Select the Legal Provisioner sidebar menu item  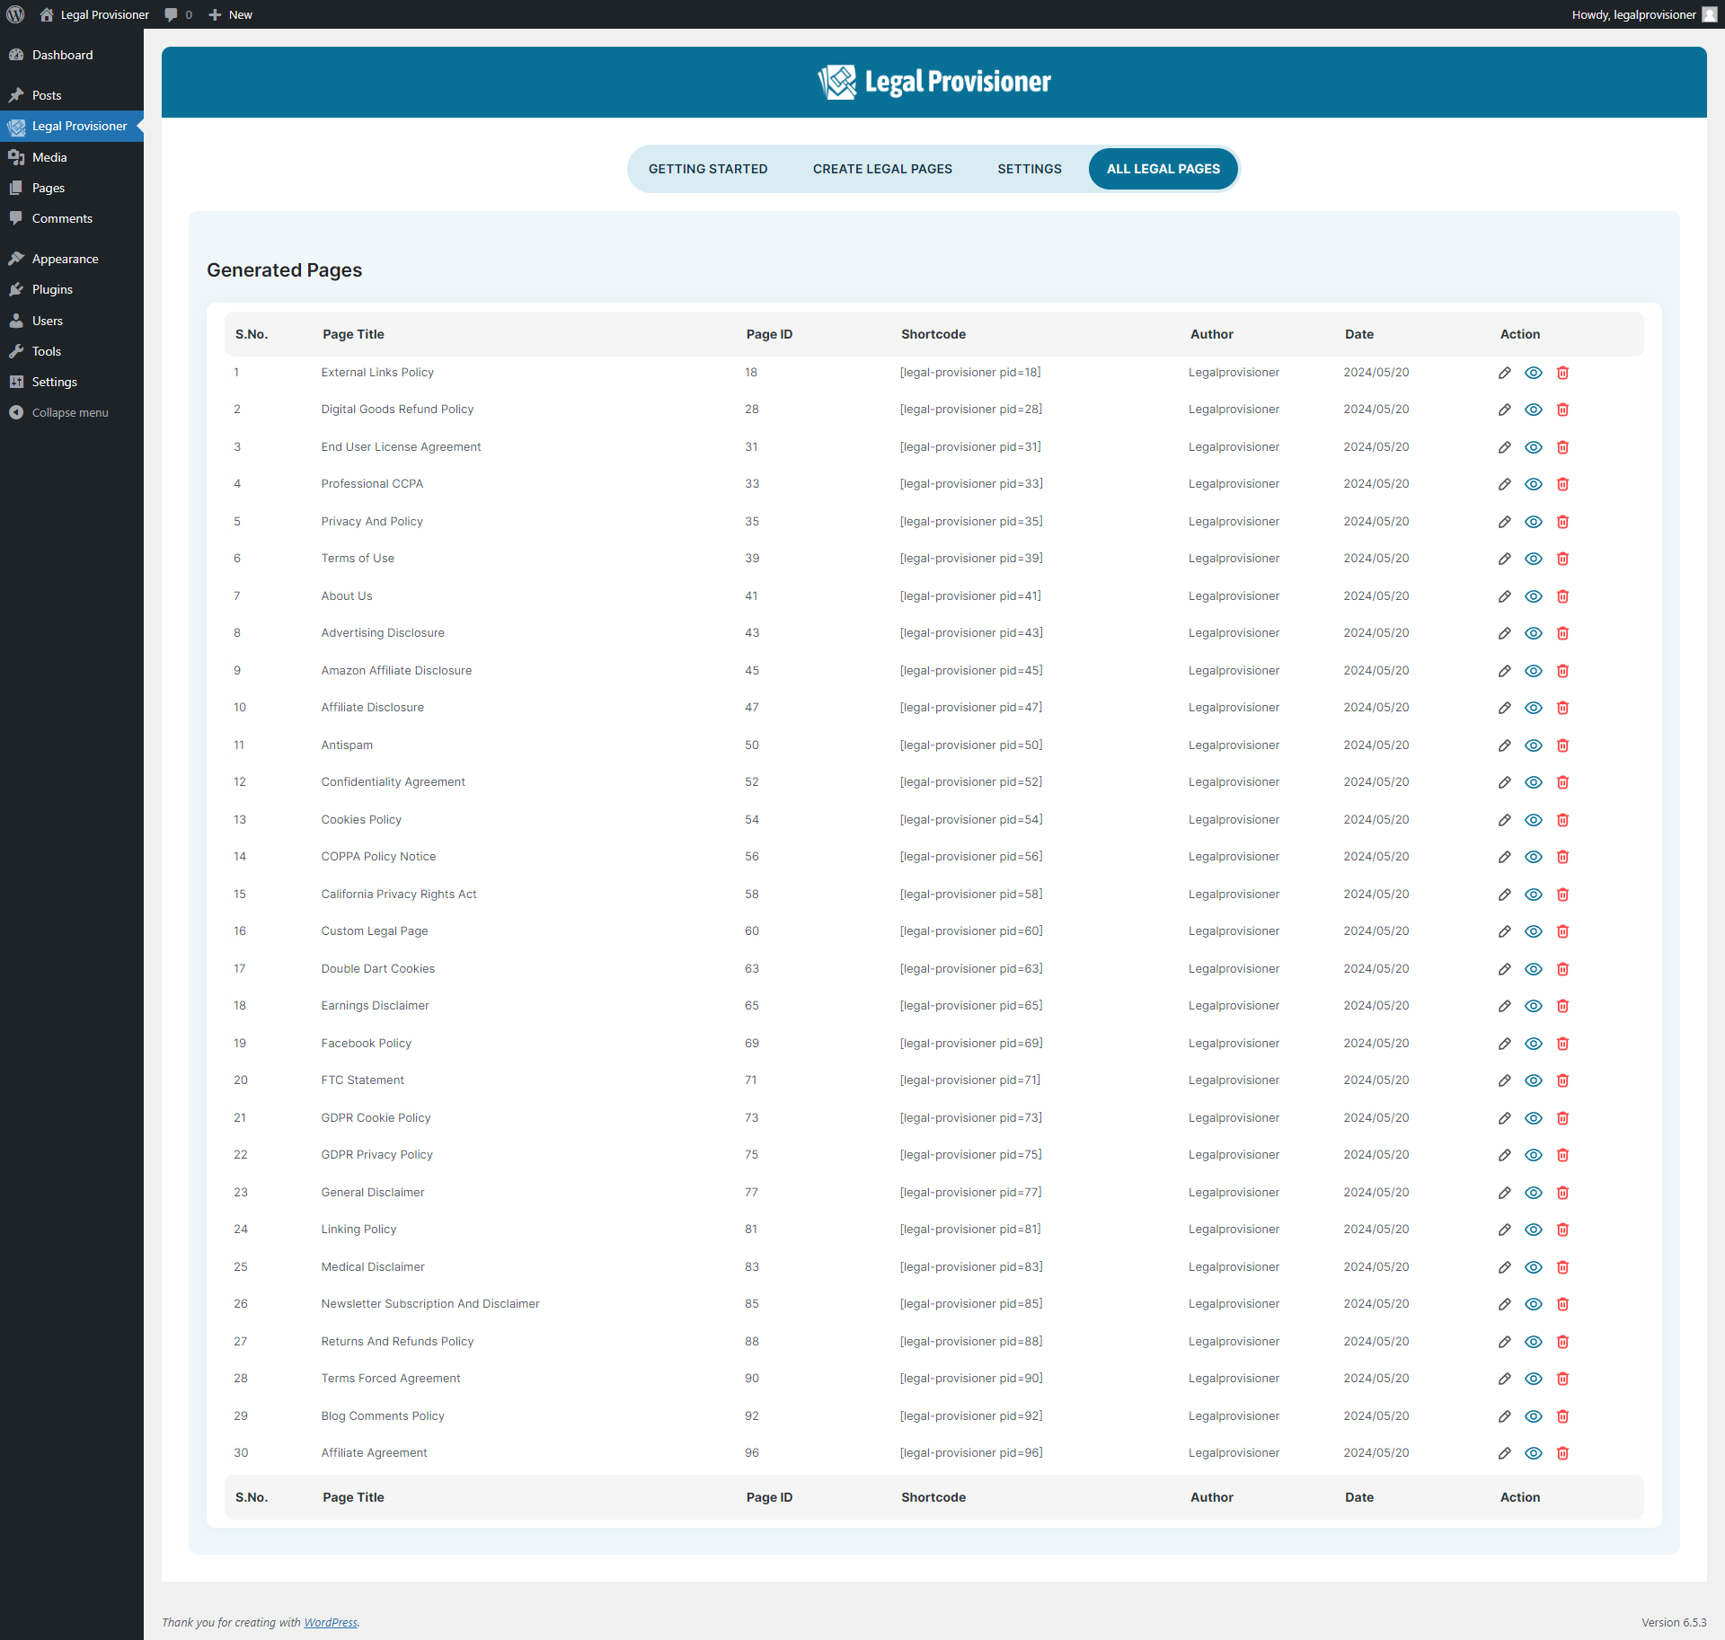coord(79,126)
